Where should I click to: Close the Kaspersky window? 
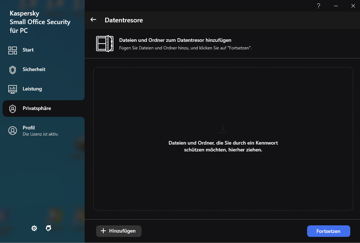pyautogui.click(x=353, y=6)
